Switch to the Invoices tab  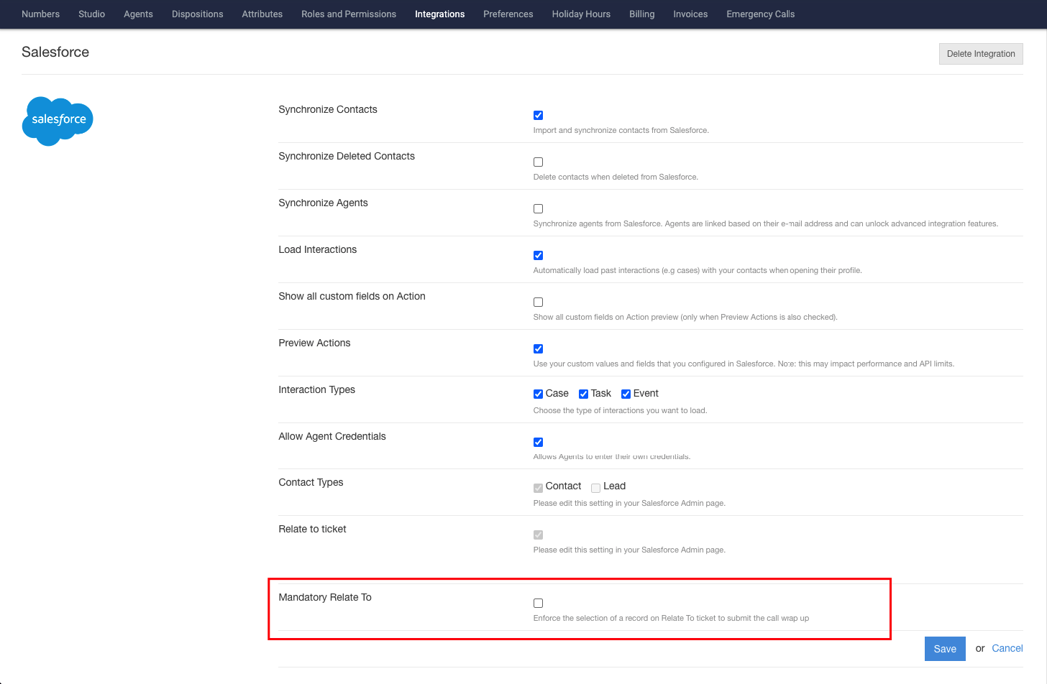point(690,14)
